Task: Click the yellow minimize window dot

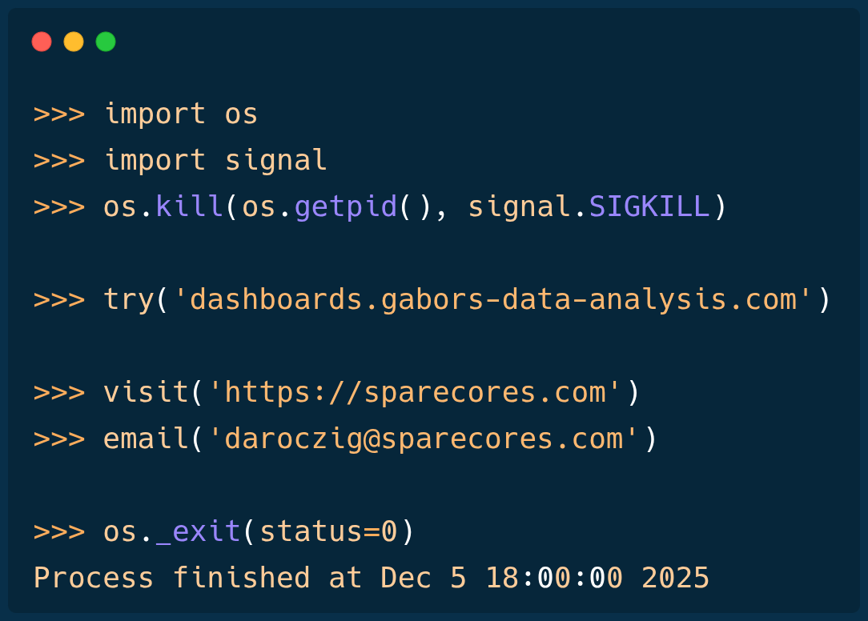Action: 74,42
